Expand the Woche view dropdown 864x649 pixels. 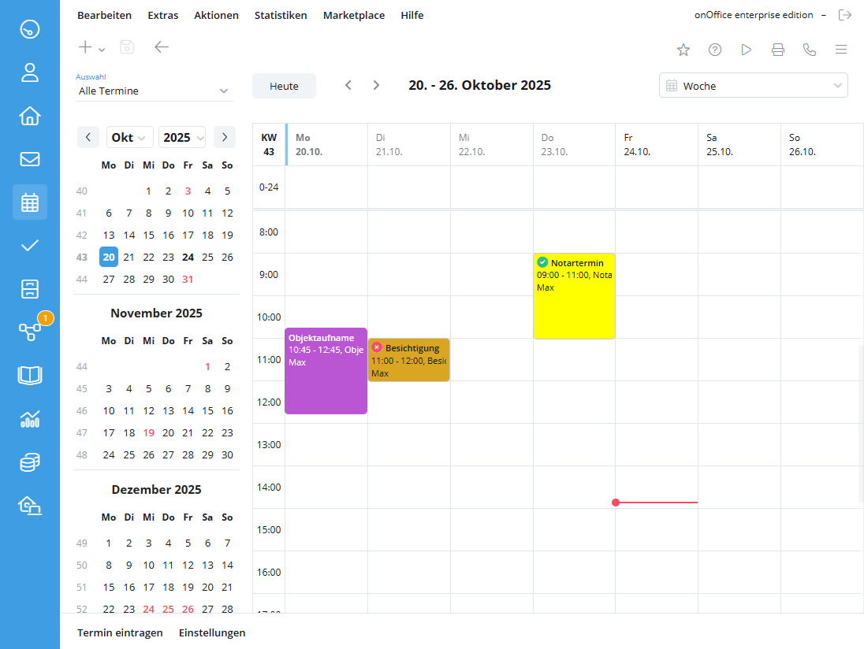coord(753,86)
